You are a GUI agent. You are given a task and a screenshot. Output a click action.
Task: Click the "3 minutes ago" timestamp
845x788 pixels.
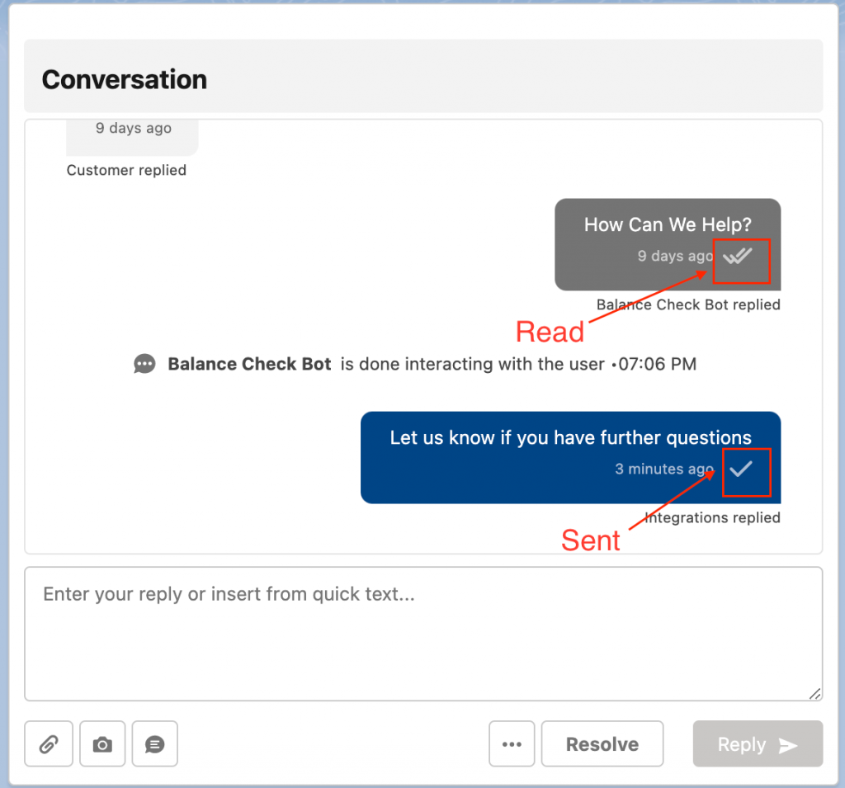pos(663,469)
